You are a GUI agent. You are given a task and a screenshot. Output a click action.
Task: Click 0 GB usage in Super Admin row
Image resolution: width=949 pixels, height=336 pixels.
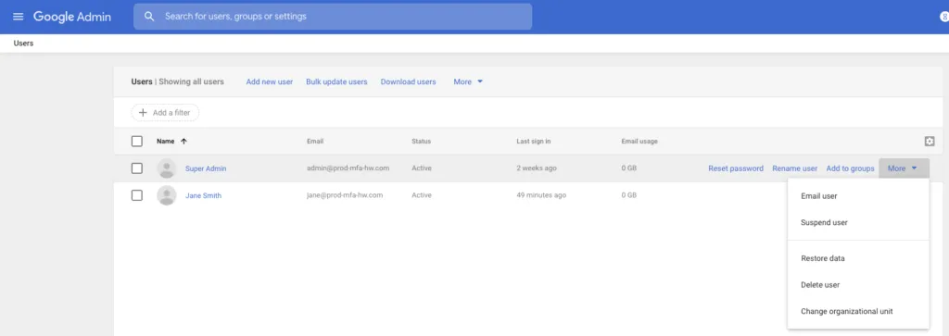point(629,168)
